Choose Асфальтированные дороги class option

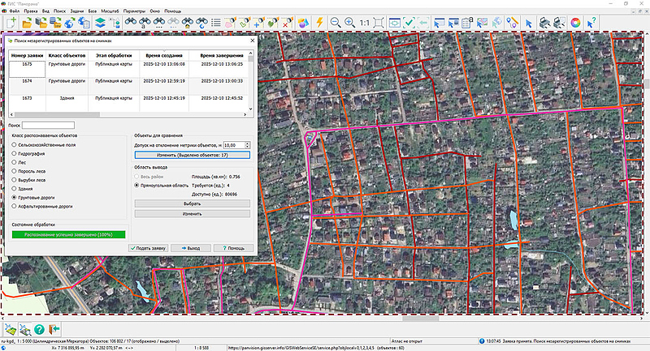(14, 206)
